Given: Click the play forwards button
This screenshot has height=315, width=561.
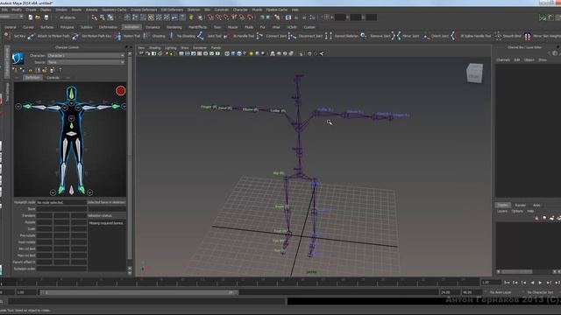Looking at the screenshot, I should [540, 283].
